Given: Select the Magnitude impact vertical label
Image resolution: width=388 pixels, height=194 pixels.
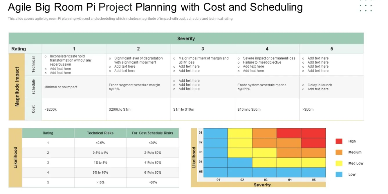Looking at the screenshot, I should click(x=17, y=87).
